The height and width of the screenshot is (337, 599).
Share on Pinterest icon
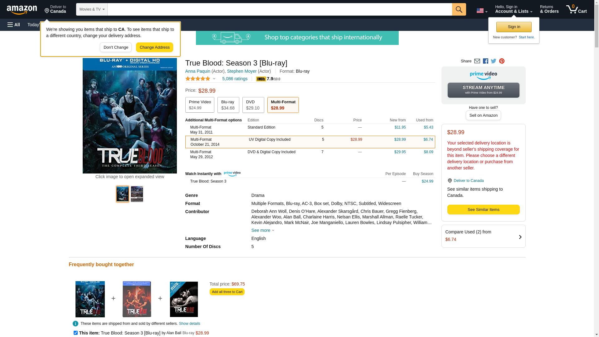click(x=502, y=61)
